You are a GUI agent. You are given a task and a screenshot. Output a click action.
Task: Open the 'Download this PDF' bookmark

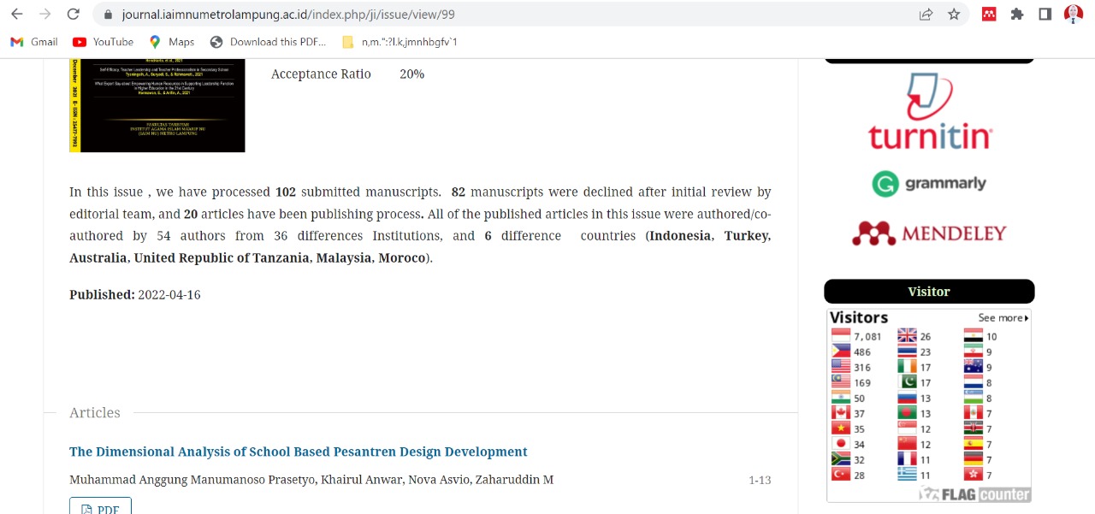[x=269, y=42]
